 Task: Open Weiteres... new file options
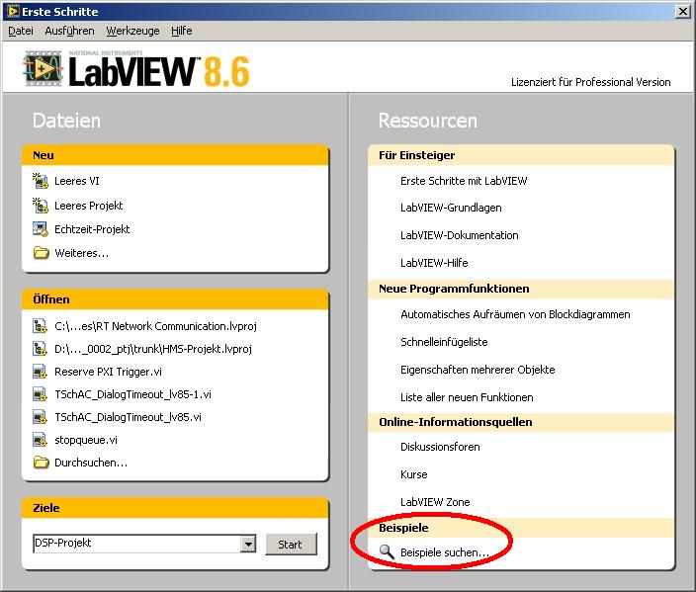(81, 253)
